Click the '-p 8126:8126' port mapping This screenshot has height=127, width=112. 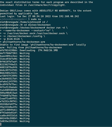11,39
